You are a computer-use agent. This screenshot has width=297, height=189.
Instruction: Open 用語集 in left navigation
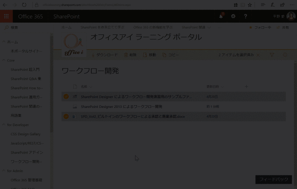point(16,116)
